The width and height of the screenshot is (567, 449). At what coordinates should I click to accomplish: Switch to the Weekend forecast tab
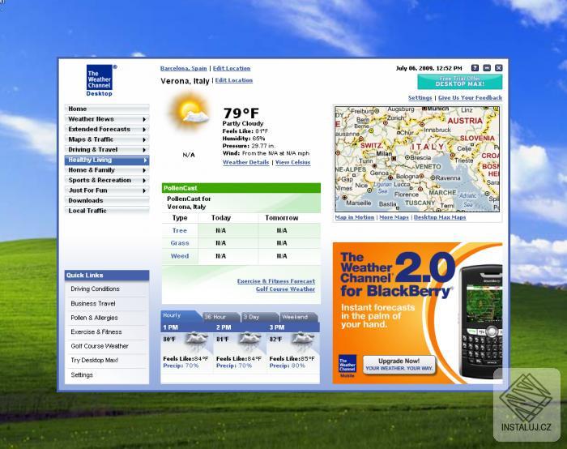[299, 317]
